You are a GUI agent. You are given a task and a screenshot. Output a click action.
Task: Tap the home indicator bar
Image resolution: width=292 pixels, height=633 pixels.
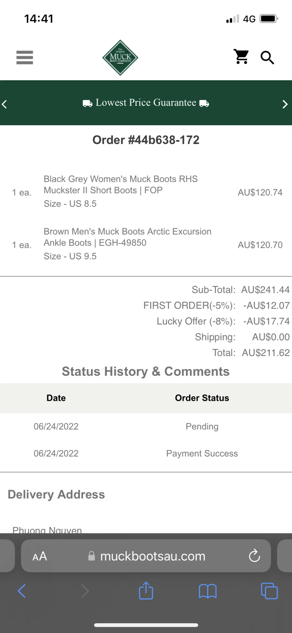point(146,625)
